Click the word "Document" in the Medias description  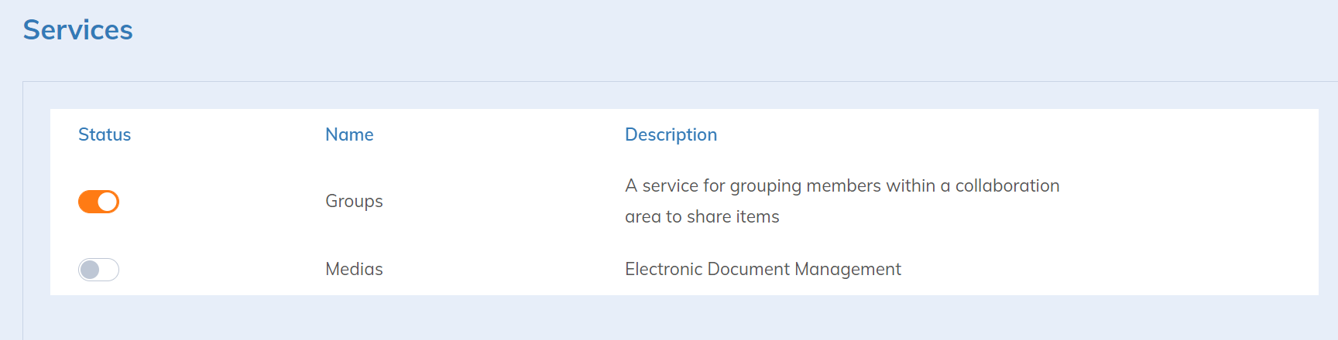click(748, 269)
